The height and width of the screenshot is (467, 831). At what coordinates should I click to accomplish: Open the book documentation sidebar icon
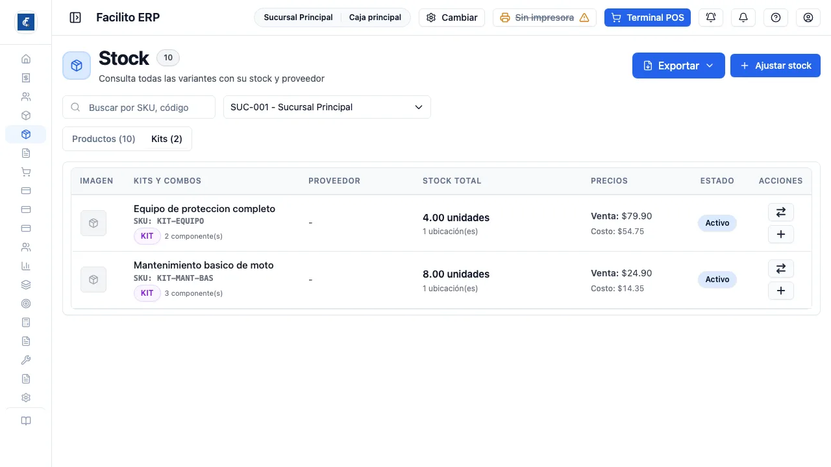pyautogui.click(x=26, y=421)
